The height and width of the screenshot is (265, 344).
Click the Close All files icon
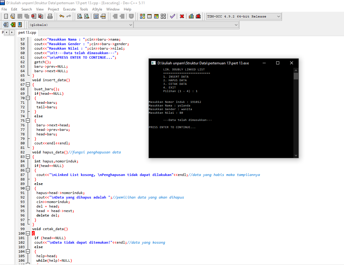pos(41,16)
